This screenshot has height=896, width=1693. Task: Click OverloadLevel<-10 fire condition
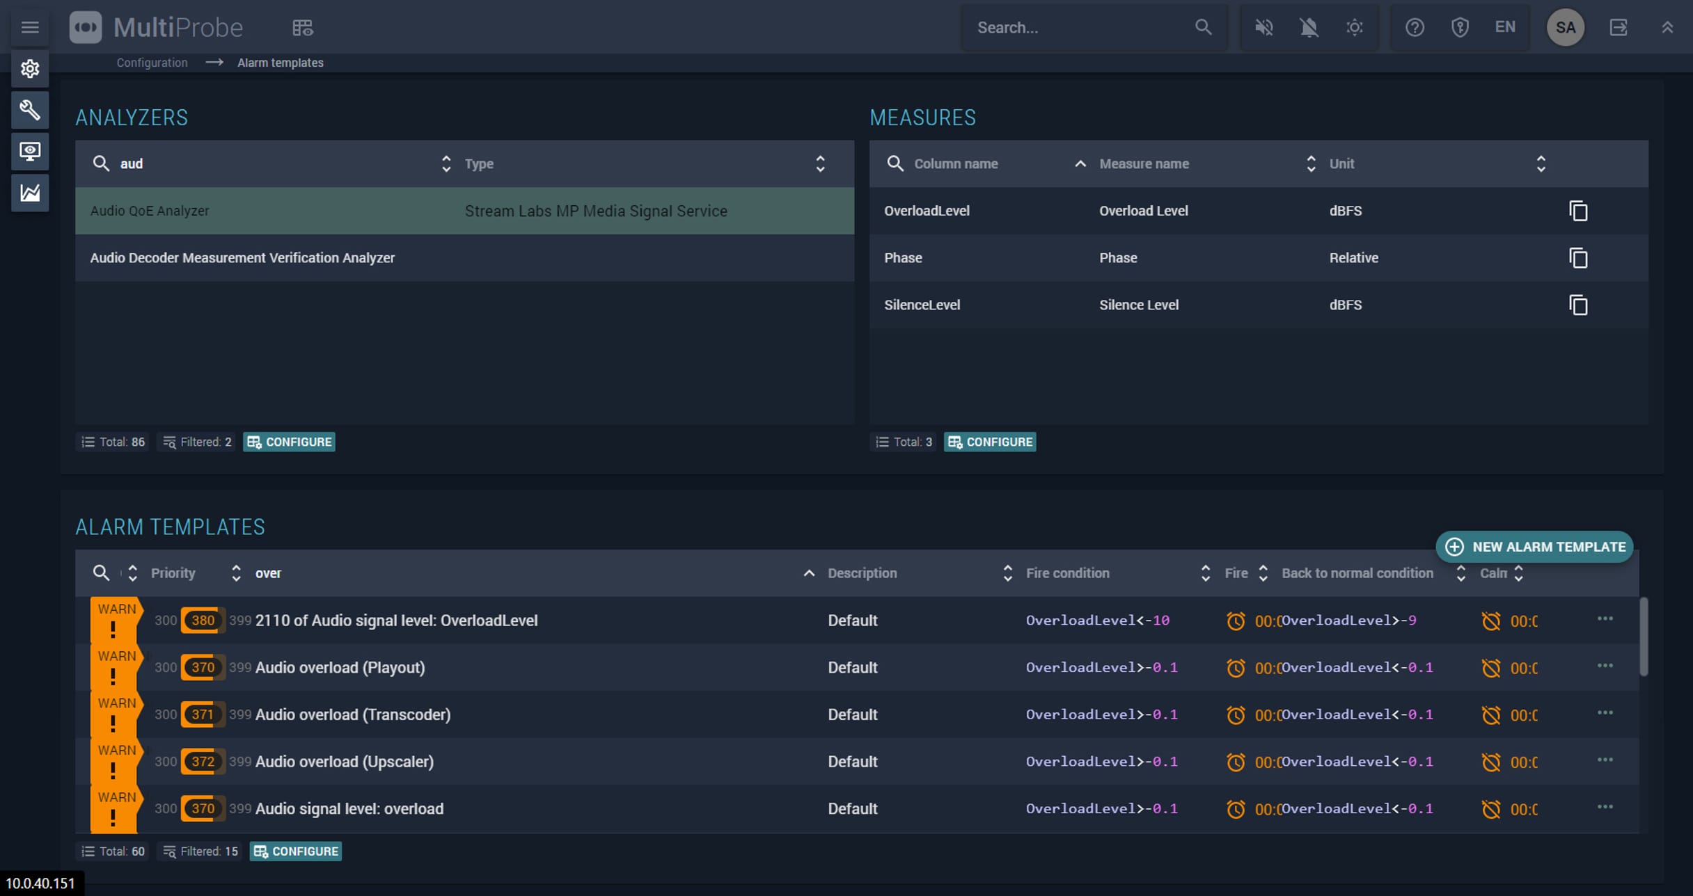[1097, 621]
